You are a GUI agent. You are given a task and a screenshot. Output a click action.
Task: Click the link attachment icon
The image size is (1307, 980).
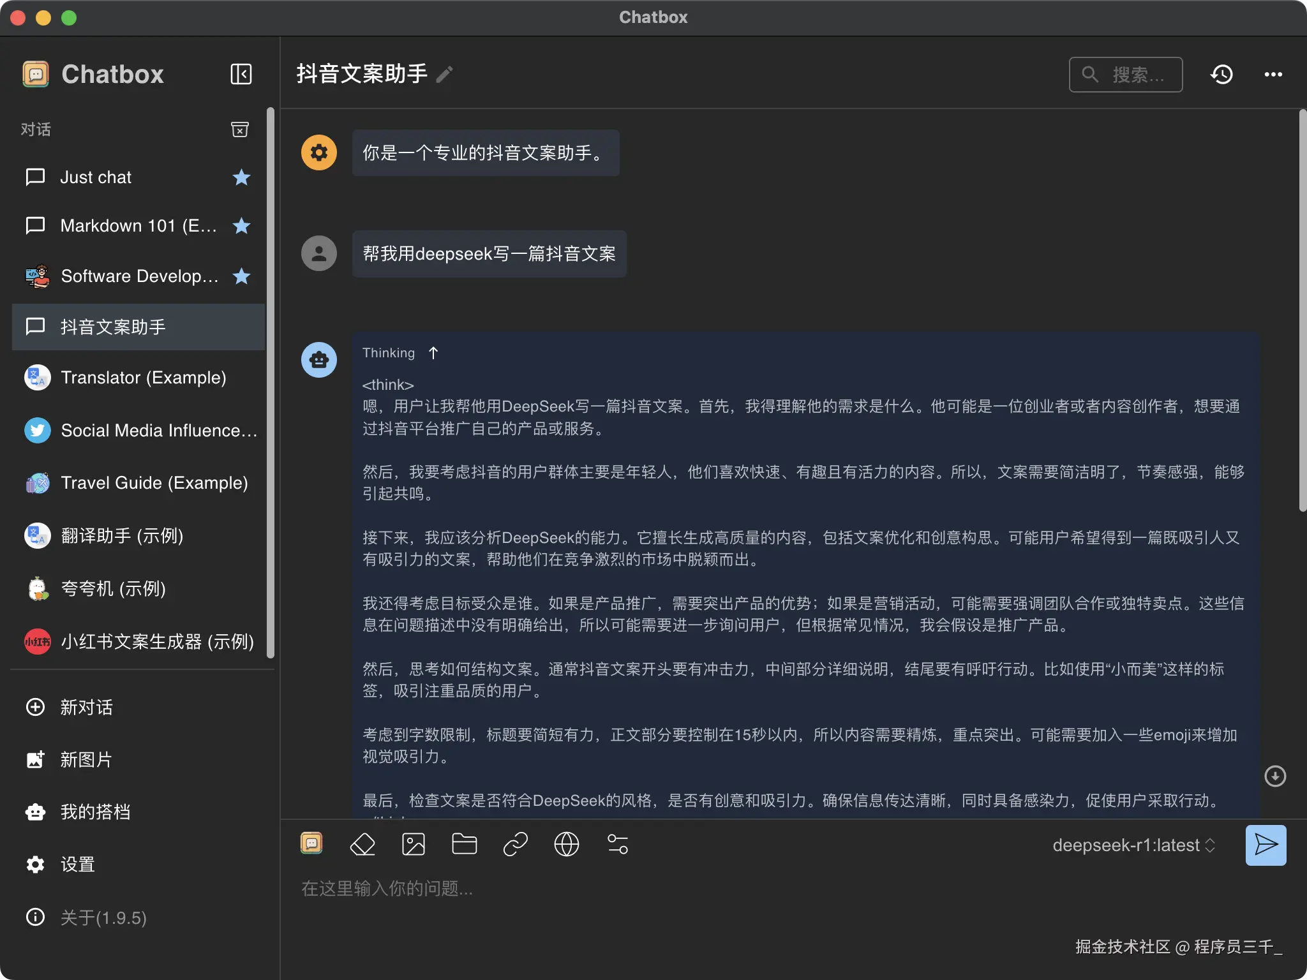515,844
